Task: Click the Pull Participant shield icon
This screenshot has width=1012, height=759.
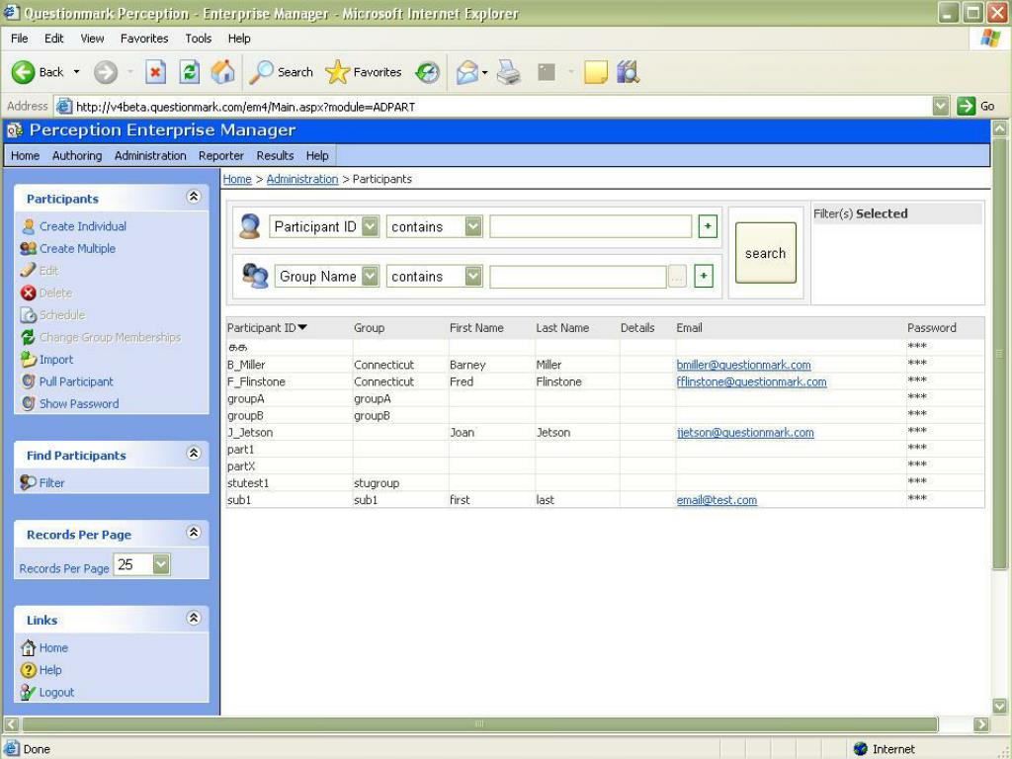Action: point(28,381)
